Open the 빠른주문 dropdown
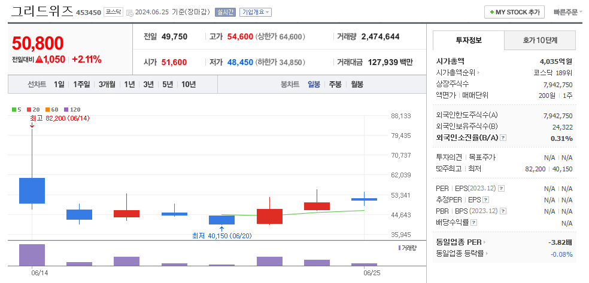This screenshot has height=283, width=589. coord(567,12)
